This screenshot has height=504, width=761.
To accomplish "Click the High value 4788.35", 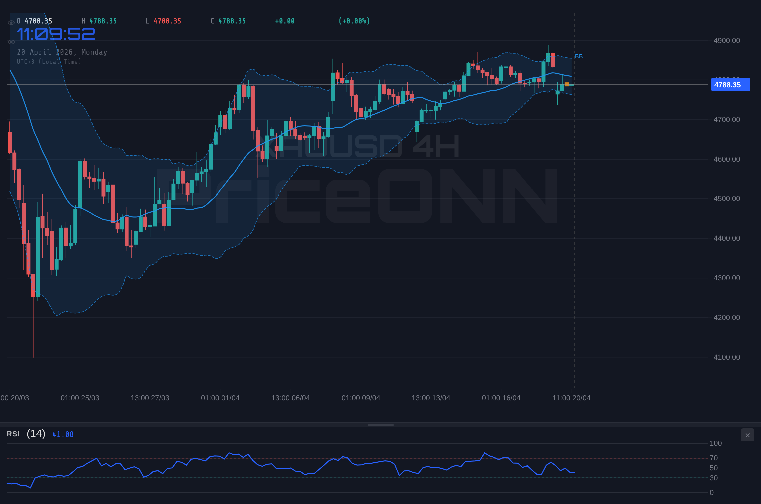I will coord(103,21).
